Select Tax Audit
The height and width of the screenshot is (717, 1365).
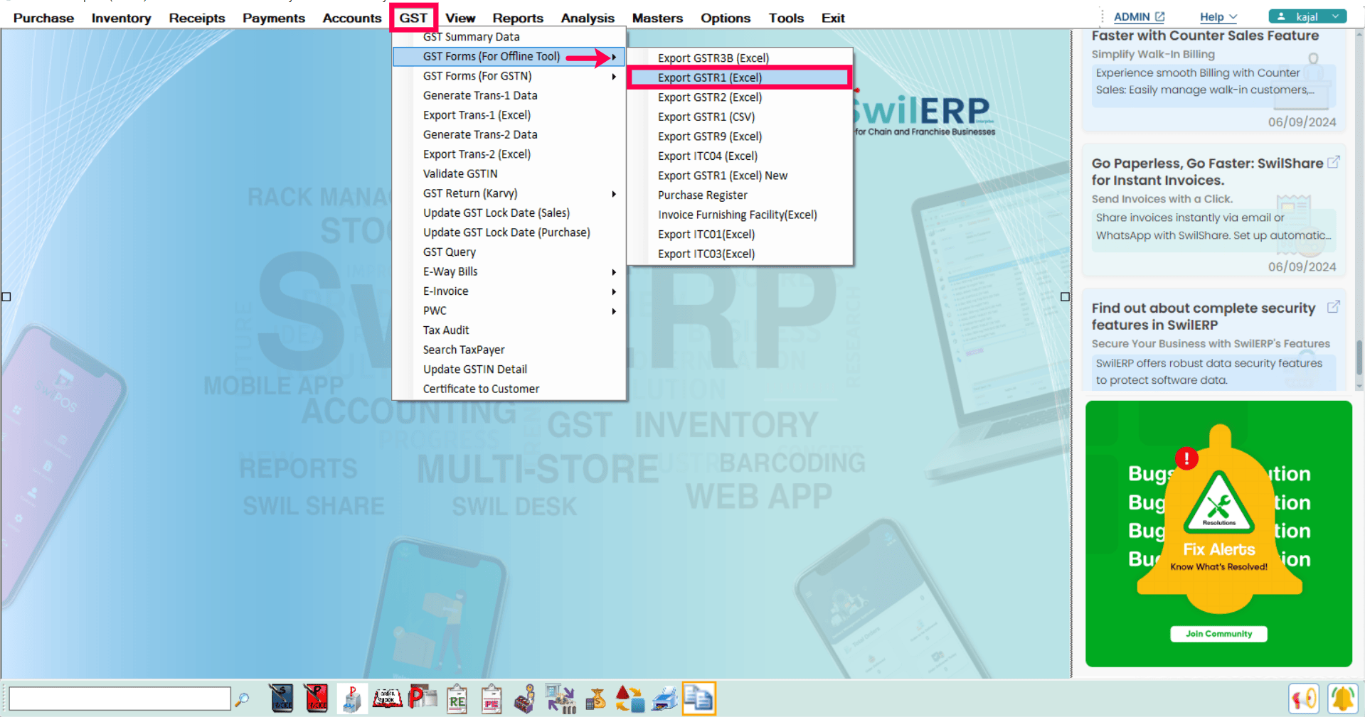coord(509,330)
